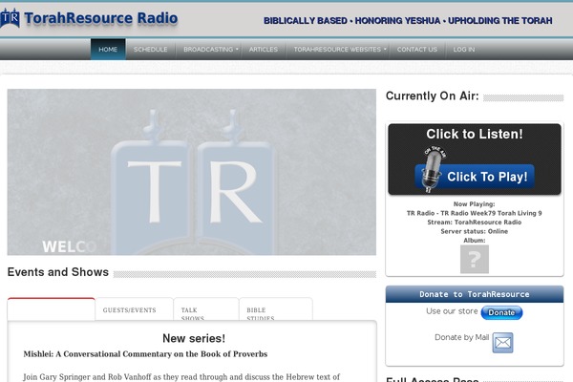Click the 'New series!' heading
Screen dimensions: 573x382
[x=194, y=338]
